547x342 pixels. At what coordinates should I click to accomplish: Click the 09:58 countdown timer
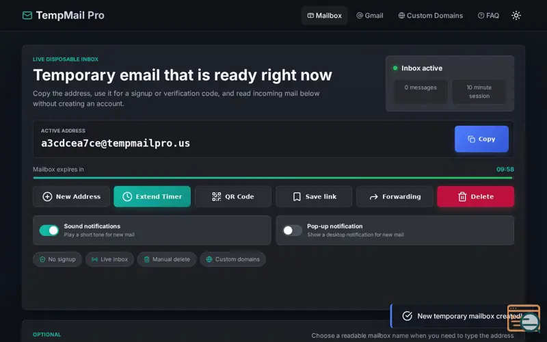[505, 169]
